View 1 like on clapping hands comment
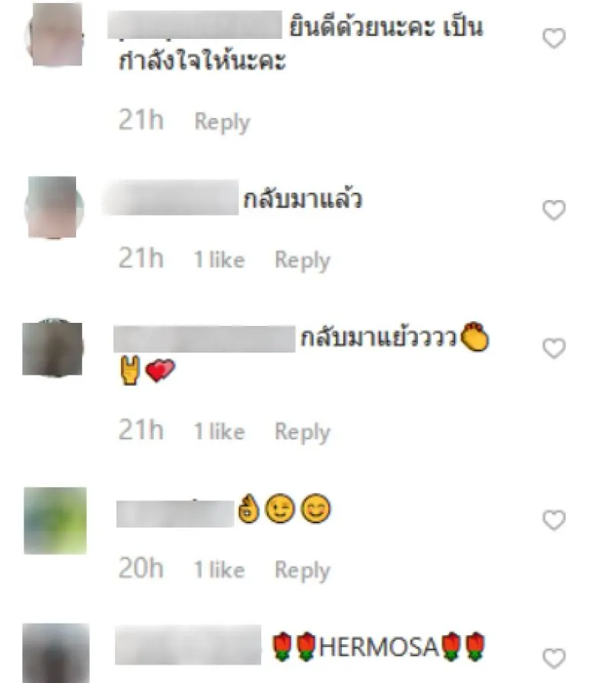Viewport: 609px width, 683px height. 219,431
